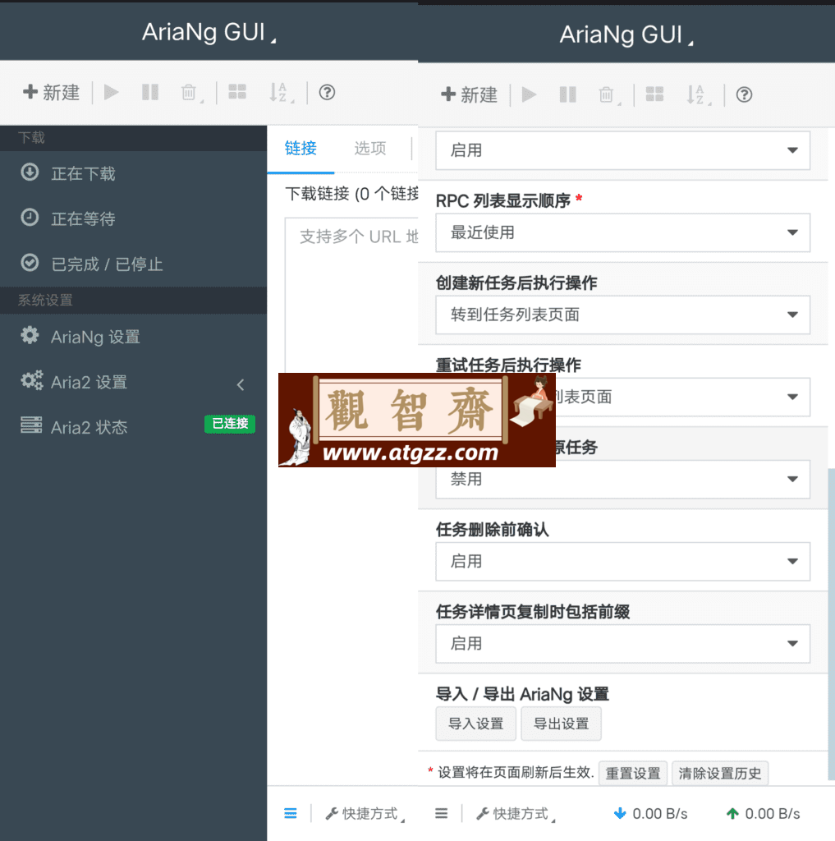
Task: Click the settings page vertical scrollbar
Action: tap(831, 624)
